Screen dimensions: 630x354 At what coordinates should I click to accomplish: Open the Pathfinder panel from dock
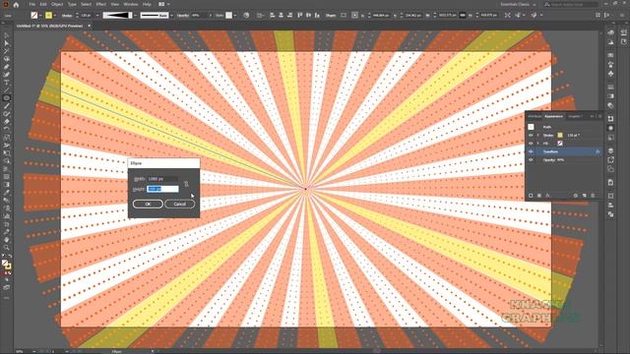(610, 214)
